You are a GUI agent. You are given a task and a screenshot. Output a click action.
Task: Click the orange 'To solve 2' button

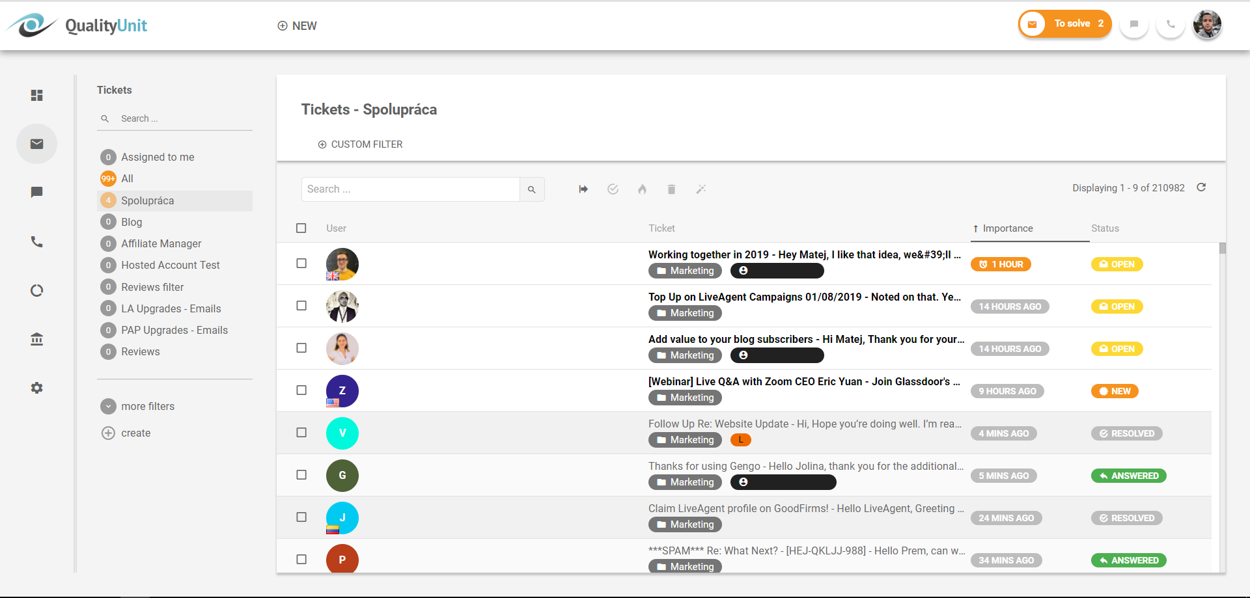click(x=1064, y=24)
